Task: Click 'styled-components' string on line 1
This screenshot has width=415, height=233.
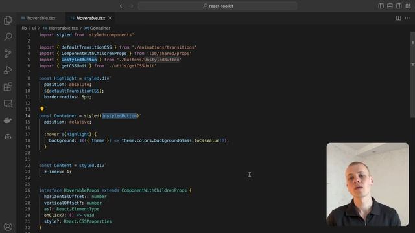Action: [111, 35]
